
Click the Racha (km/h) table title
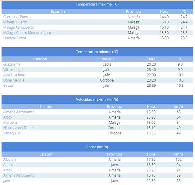tap(97, 147)
